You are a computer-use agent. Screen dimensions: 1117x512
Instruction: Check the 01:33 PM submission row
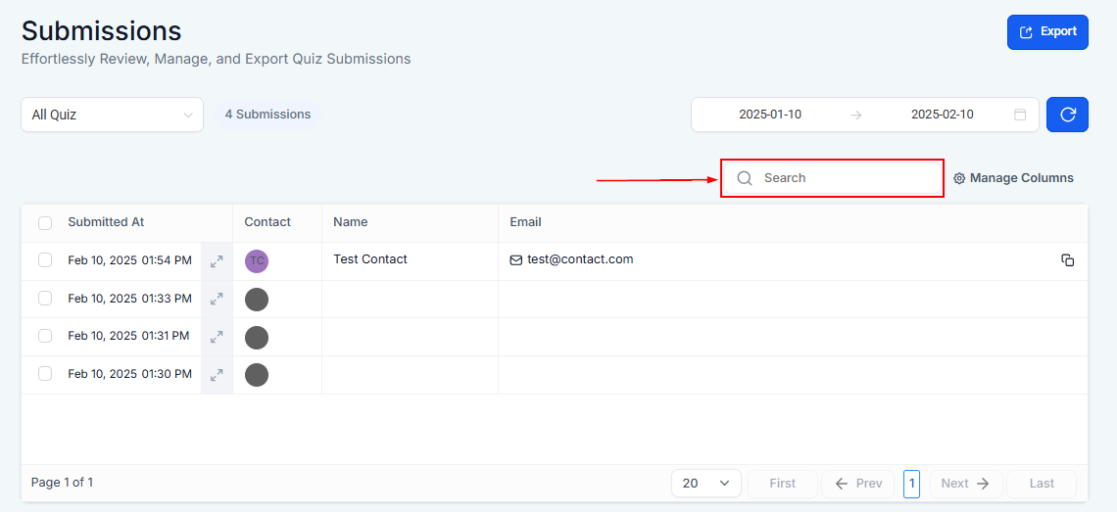(45, 298)
